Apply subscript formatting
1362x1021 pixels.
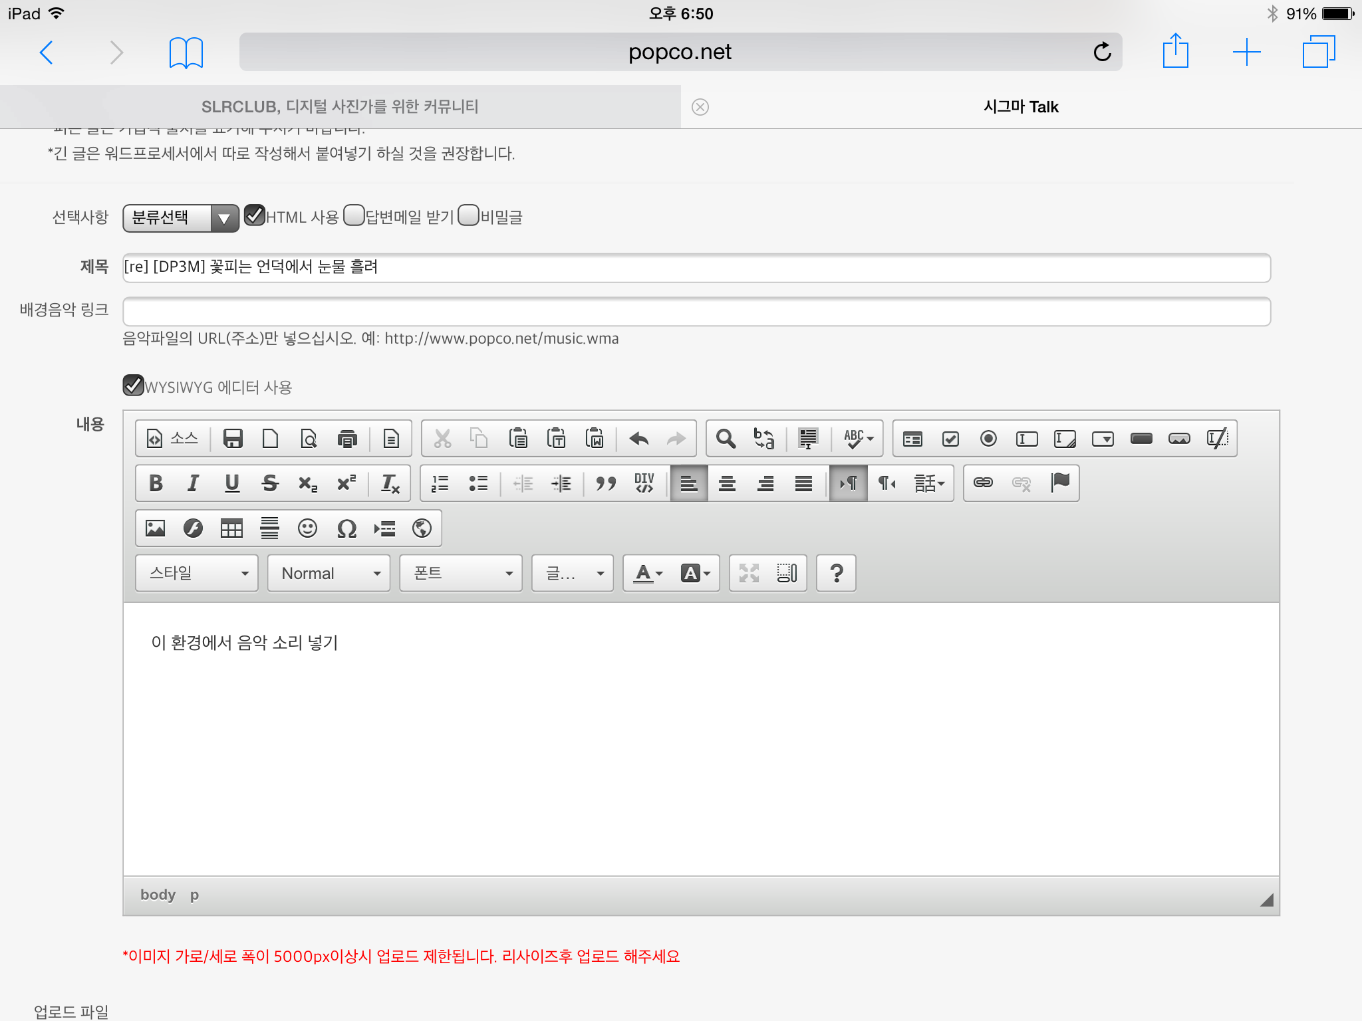(308, 483)
